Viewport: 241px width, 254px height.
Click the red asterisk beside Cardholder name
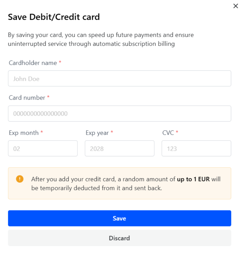[x=60, y=63]
